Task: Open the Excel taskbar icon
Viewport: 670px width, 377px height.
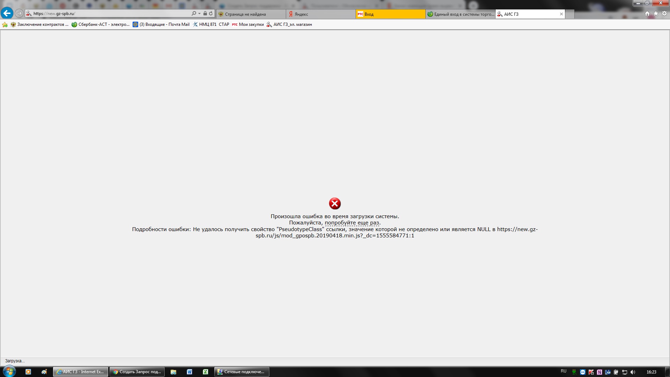Action: pyautogui.click(x=206, y=372)
